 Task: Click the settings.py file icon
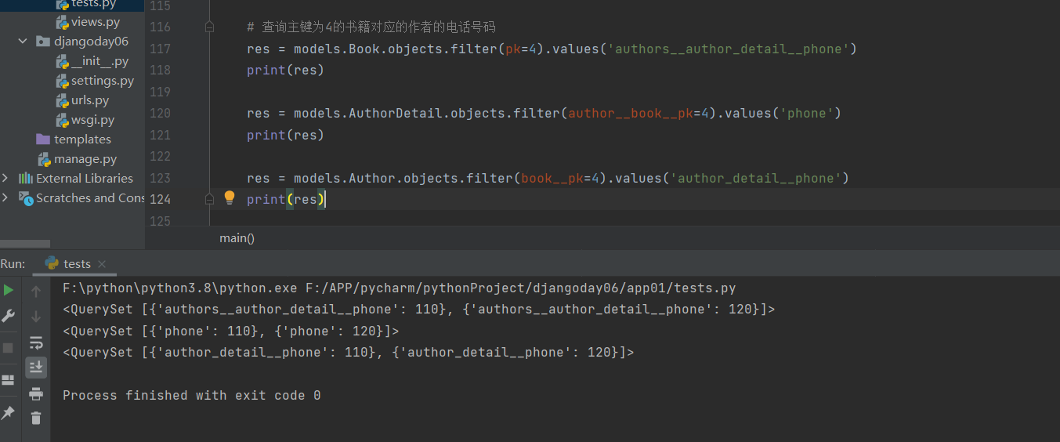pos(63,81)
